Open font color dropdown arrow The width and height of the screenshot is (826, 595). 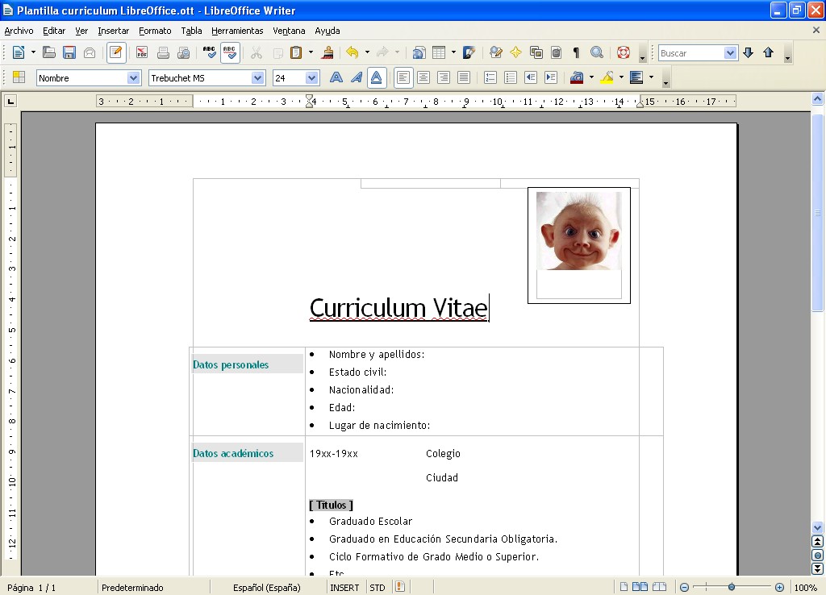coord(591,78)
